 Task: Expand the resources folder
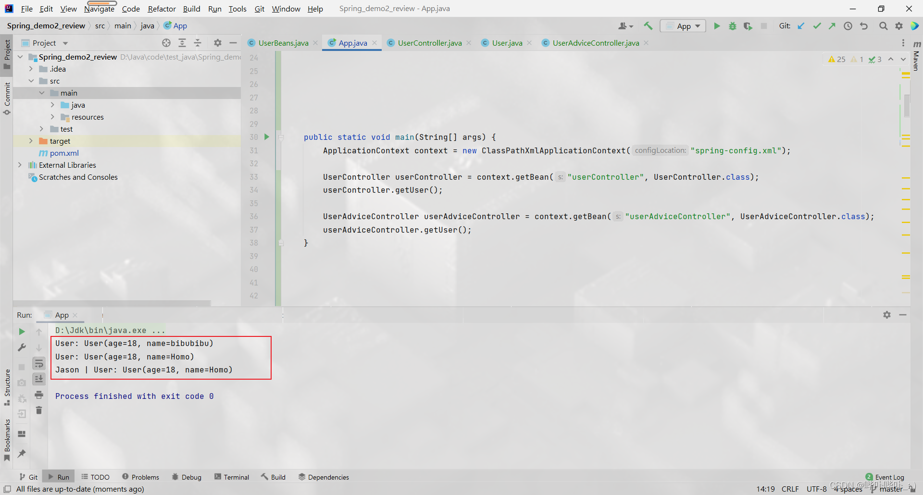click(x=53, y=117)
